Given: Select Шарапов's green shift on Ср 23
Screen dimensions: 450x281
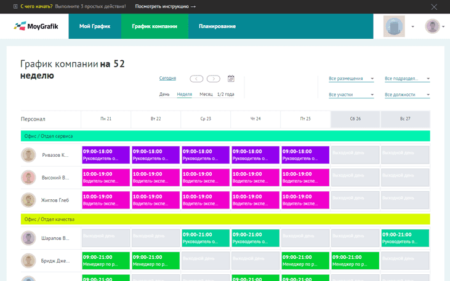Looking at the screenshot, I should pyautogui.click(x=205, y=238).
